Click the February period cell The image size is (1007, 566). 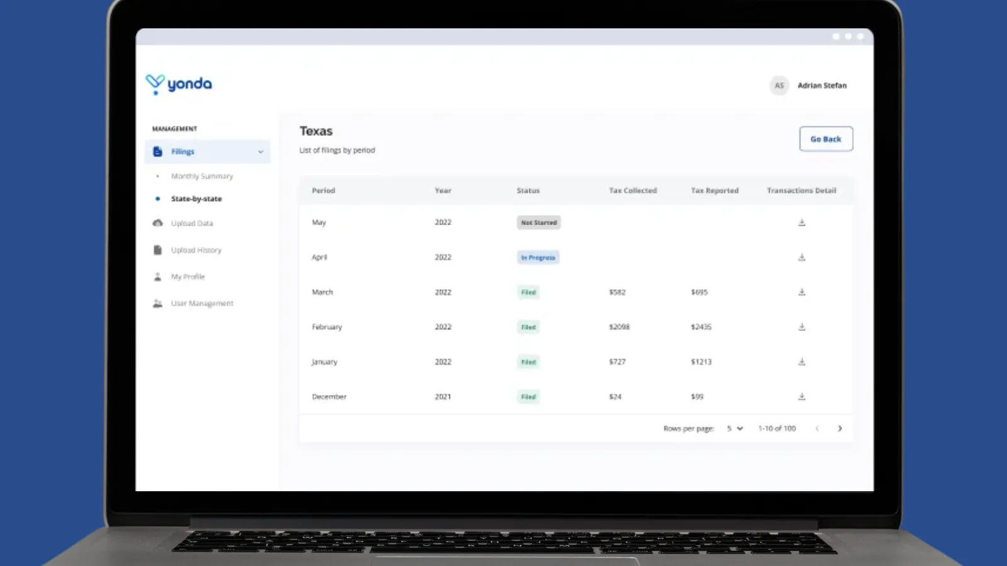click(x=327, y=327)
